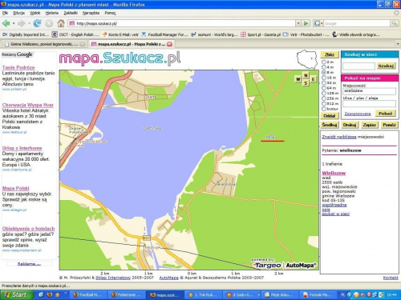Open the Moje dokumenty taskbar item
The height and width of the screenshot is (300, 401).
pyautogui.click(x=279, y=294)
